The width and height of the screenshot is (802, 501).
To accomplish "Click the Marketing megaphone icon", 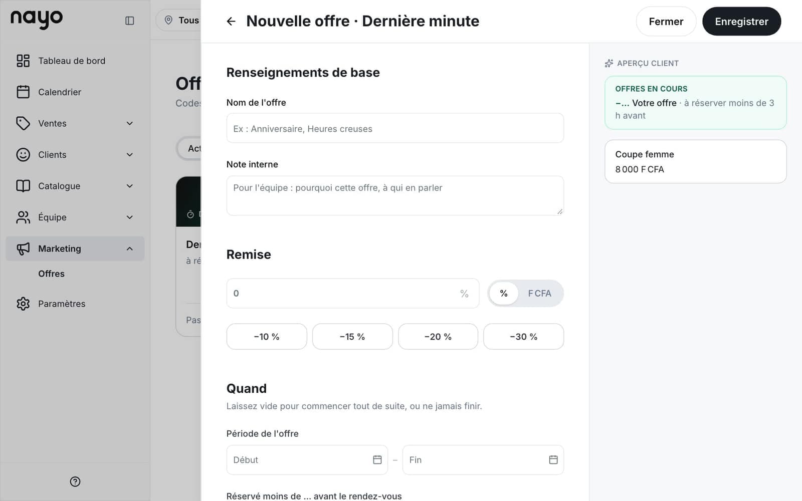I will pyautogui.click(x=23, y=248).
